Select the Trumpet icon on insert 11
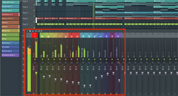This screenshot has width=178, height=96. click(x=101, y=37)
